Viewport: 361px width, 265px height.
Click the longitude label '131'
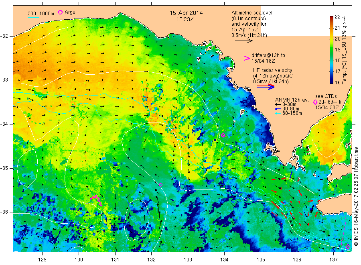(x=115, y=259)
